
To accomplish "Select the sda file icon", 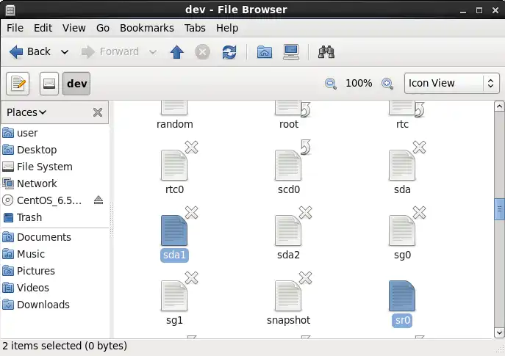I will 402,165.
